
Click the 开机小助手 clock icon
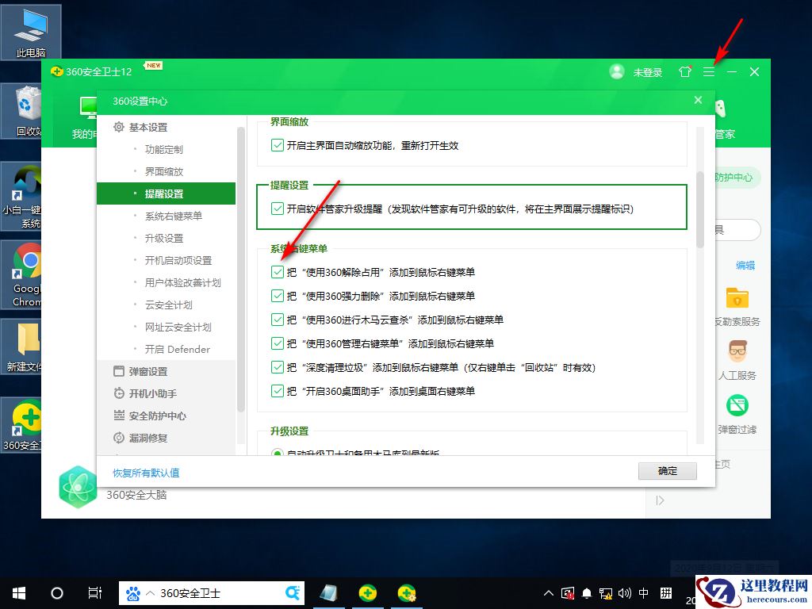119,393
